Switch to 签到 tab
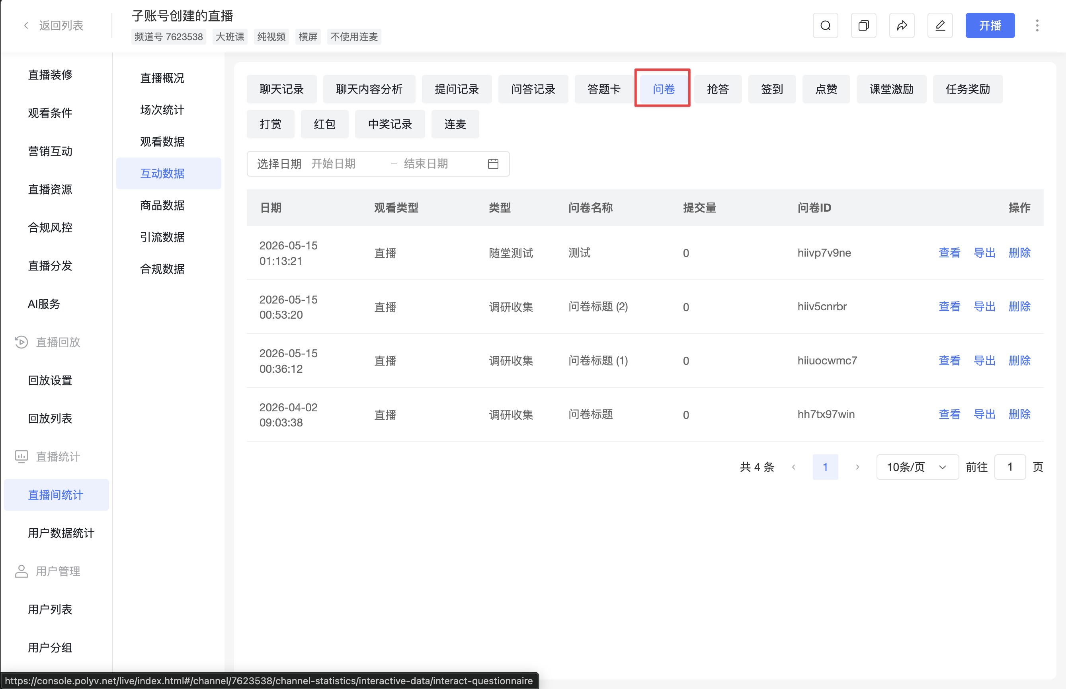 pos(772,89)
